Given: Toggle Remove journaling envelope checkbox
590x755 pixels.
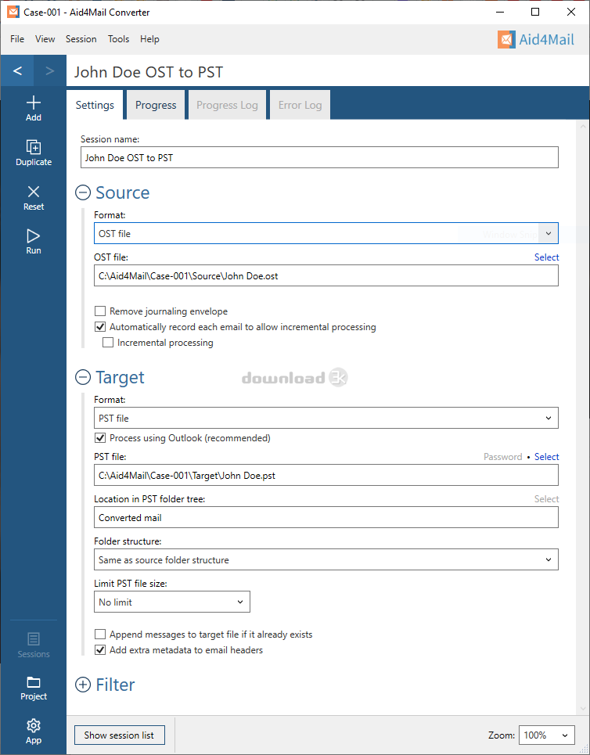Looking at the screenshot, I should pyautogui.click(x=100, y=311).
